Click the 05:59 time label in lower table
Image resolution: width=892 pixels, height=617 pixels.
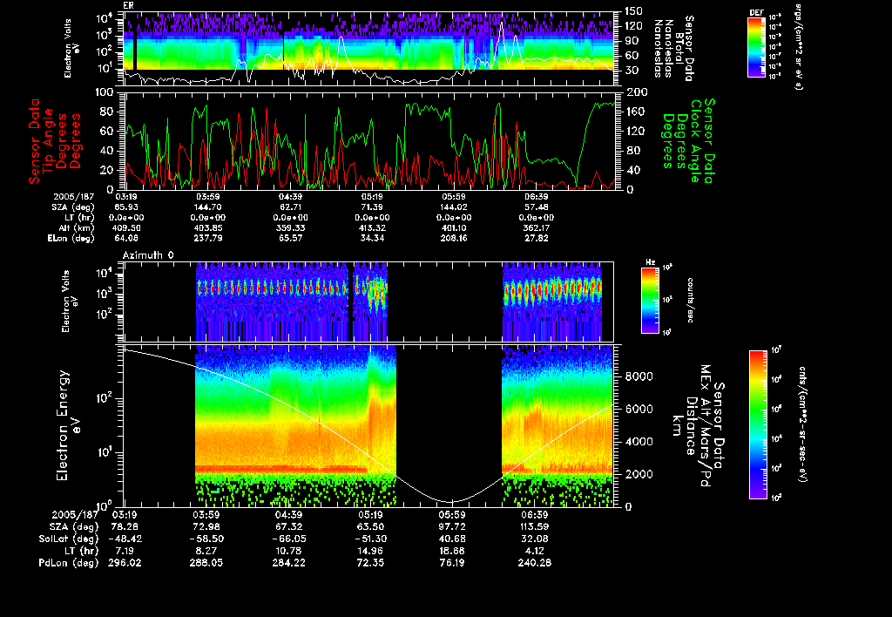click(453, 514)
